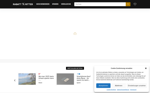Open the Geschenkideen menu
The image size is (150, 93).
(43, 4)
